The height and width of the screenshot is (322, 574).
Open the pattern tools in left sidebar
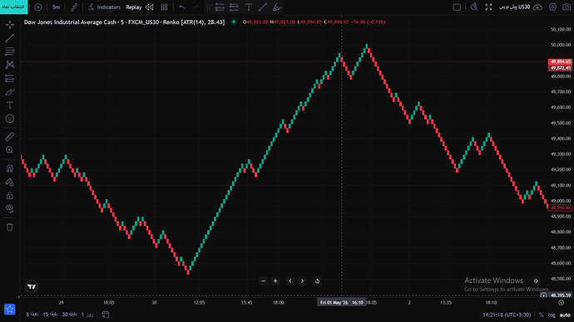pyautogui.click(x=10, y=65)
